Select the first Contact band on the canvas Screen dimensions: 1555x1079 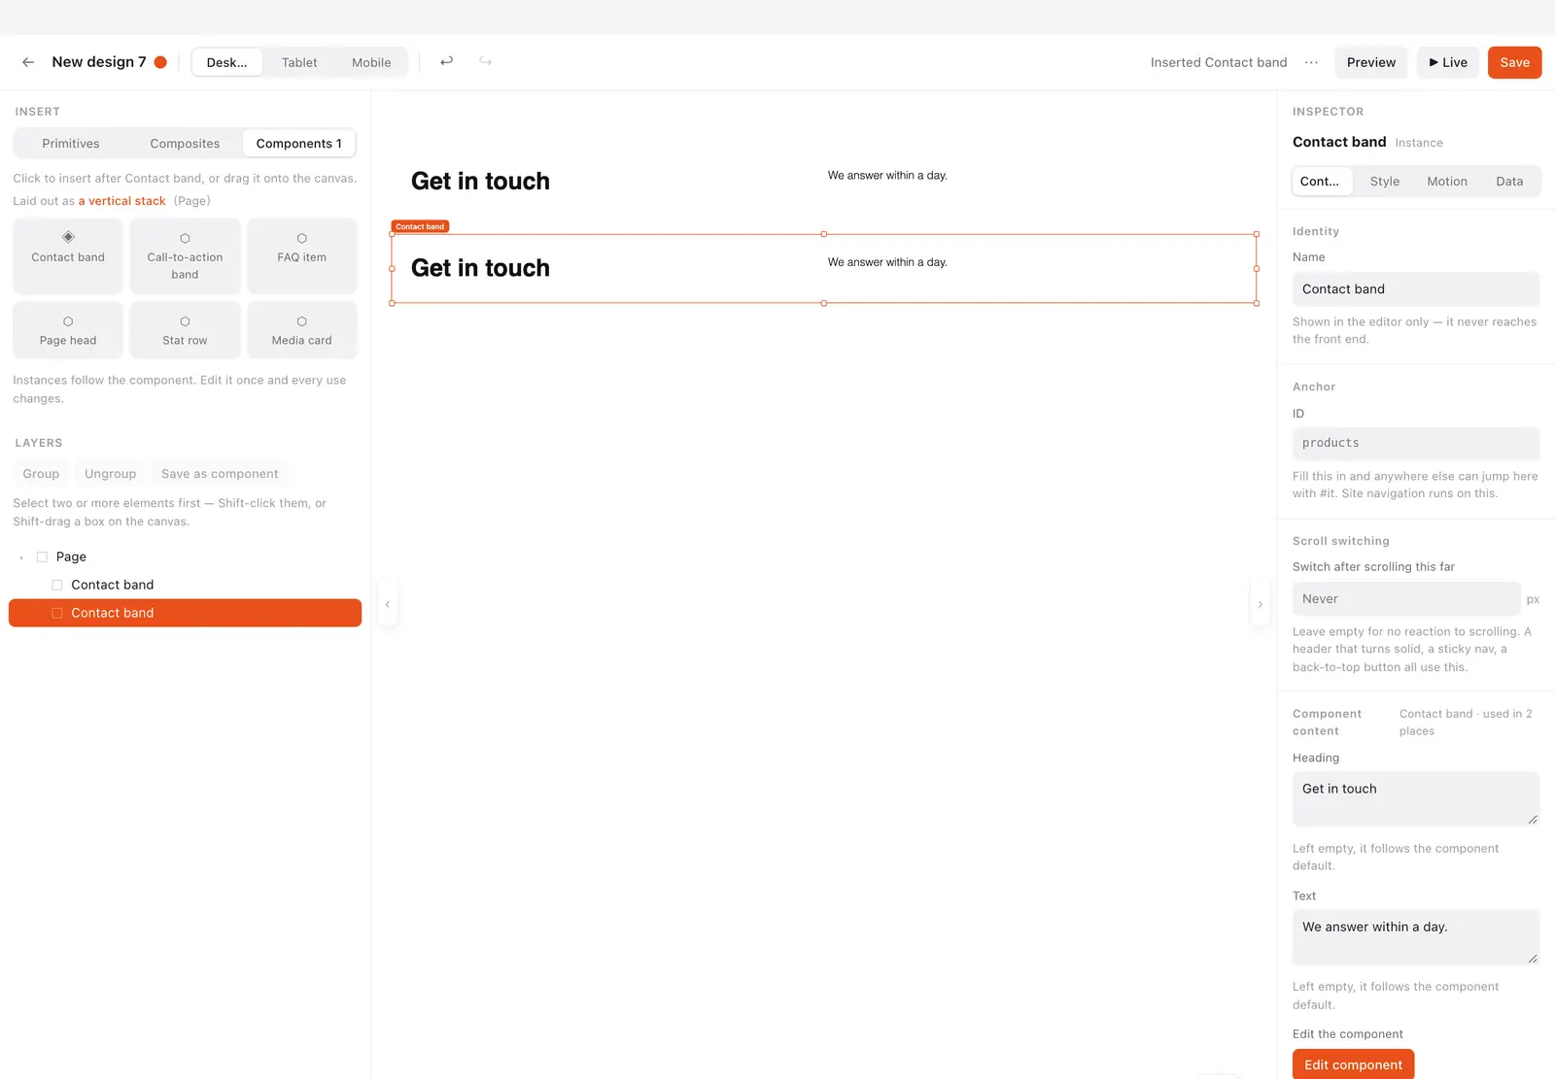[x=824, y=182]
